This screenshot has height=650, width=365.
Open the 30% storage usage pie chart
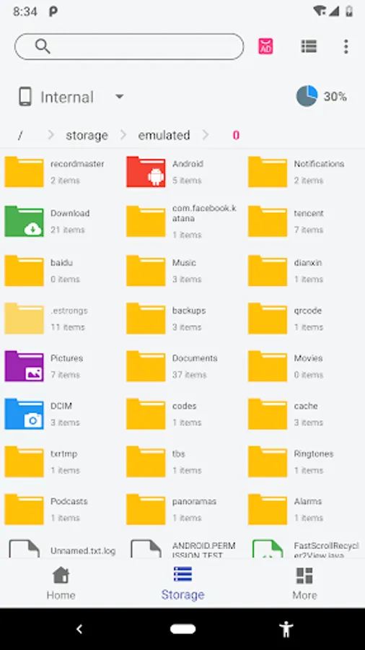[307, 96]
